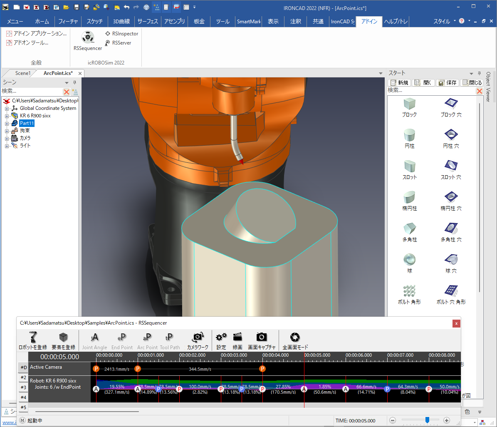Click the element registration cube icon

[x=63, y=340]
